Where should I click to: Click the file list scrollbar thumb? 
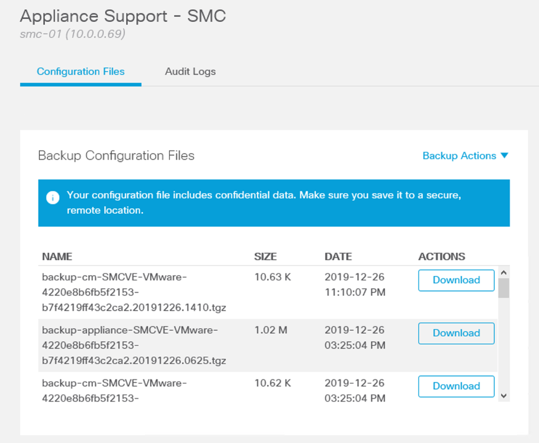tap(503, 288)
